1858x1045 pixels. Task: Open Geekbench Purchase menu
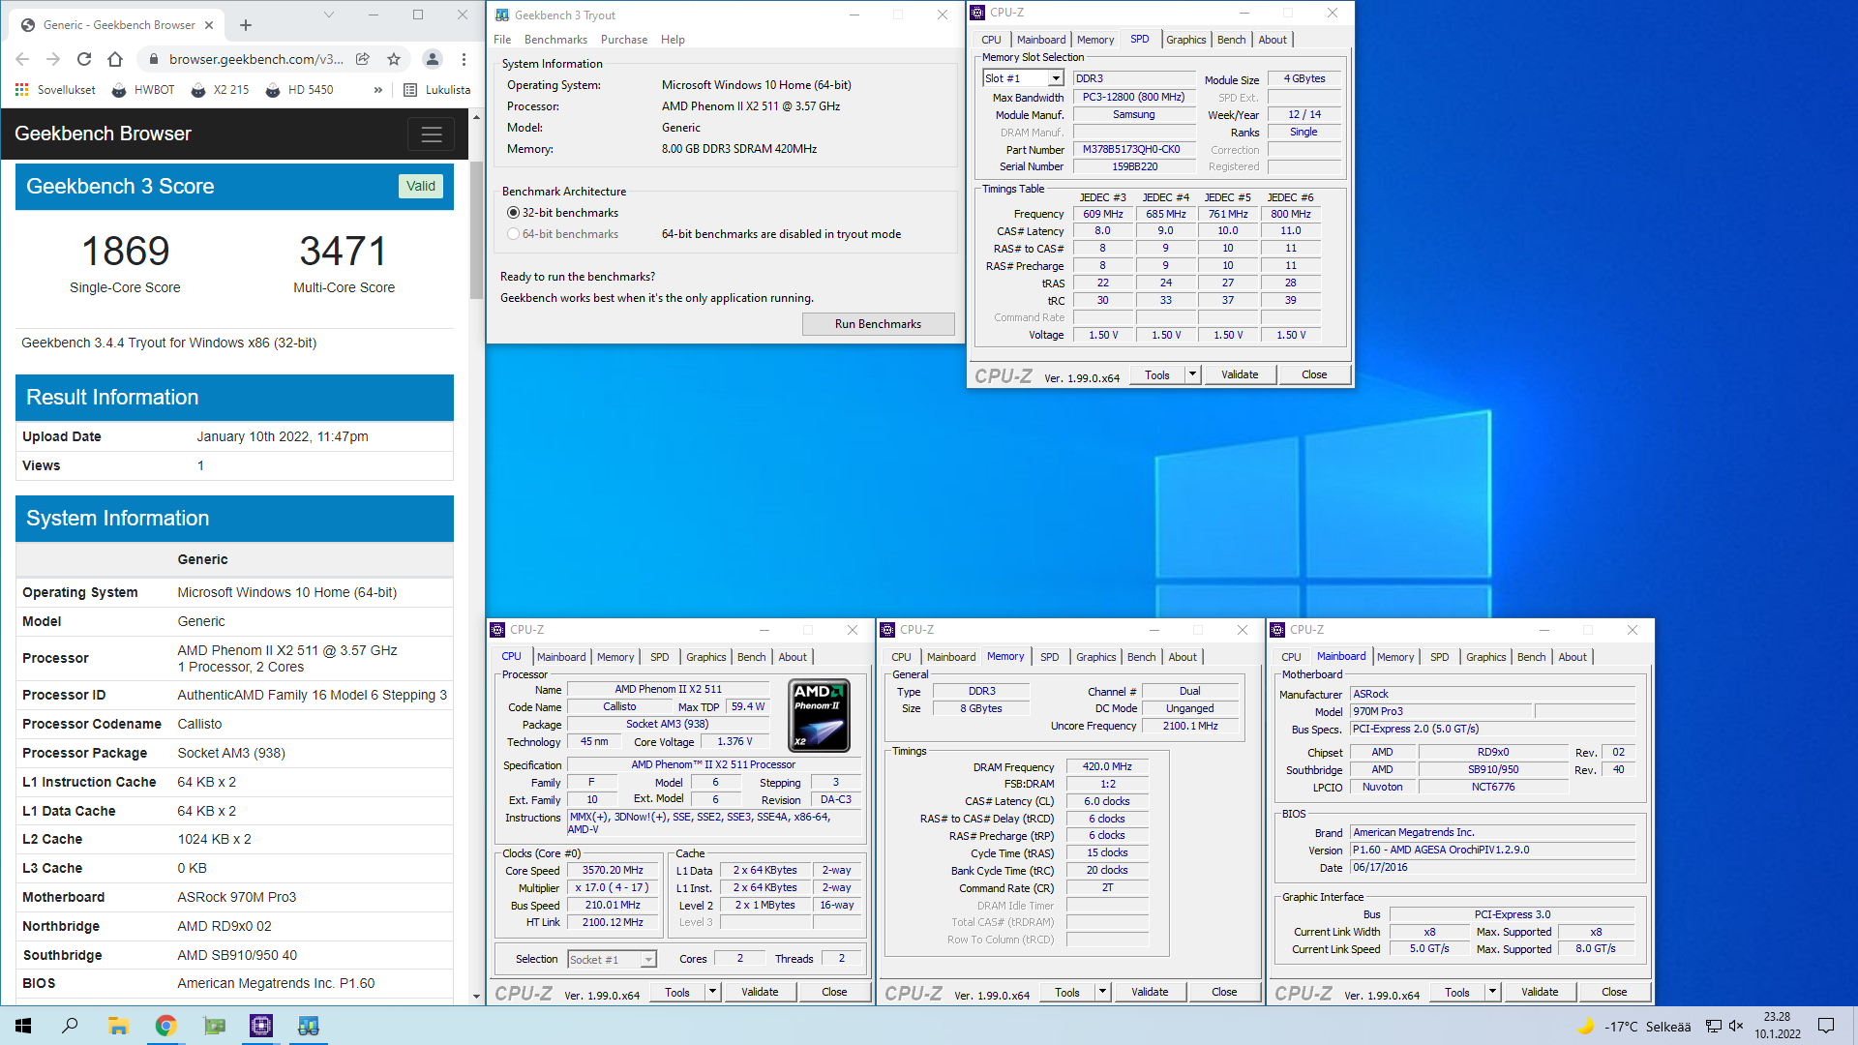coord(624,40)
